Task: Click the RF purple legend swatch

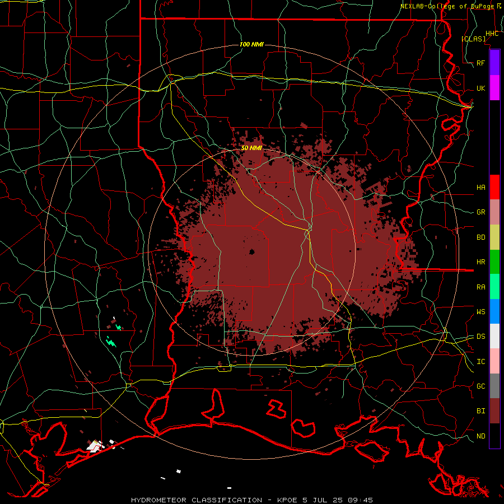Action: [x=494, y=63]
